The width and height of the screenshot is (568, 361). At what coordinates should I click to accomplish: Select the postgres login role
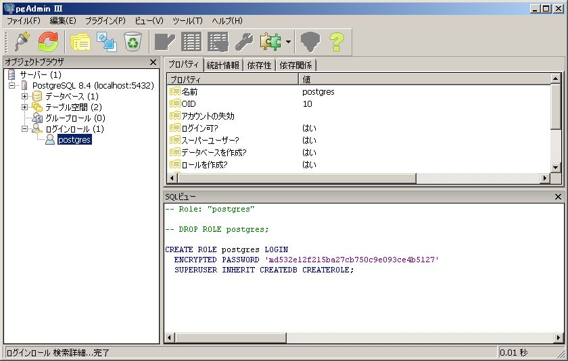tap(74, 140)
